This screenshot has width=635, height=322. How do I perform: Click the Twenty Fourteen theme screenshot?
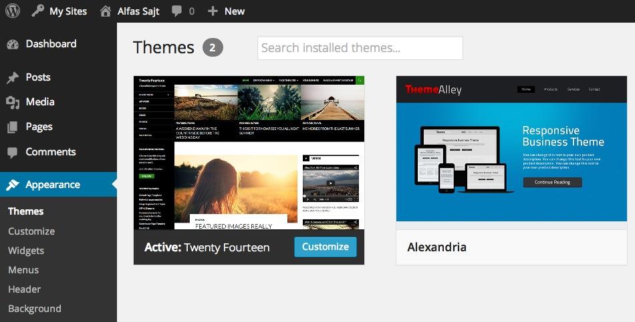(249, 153)
